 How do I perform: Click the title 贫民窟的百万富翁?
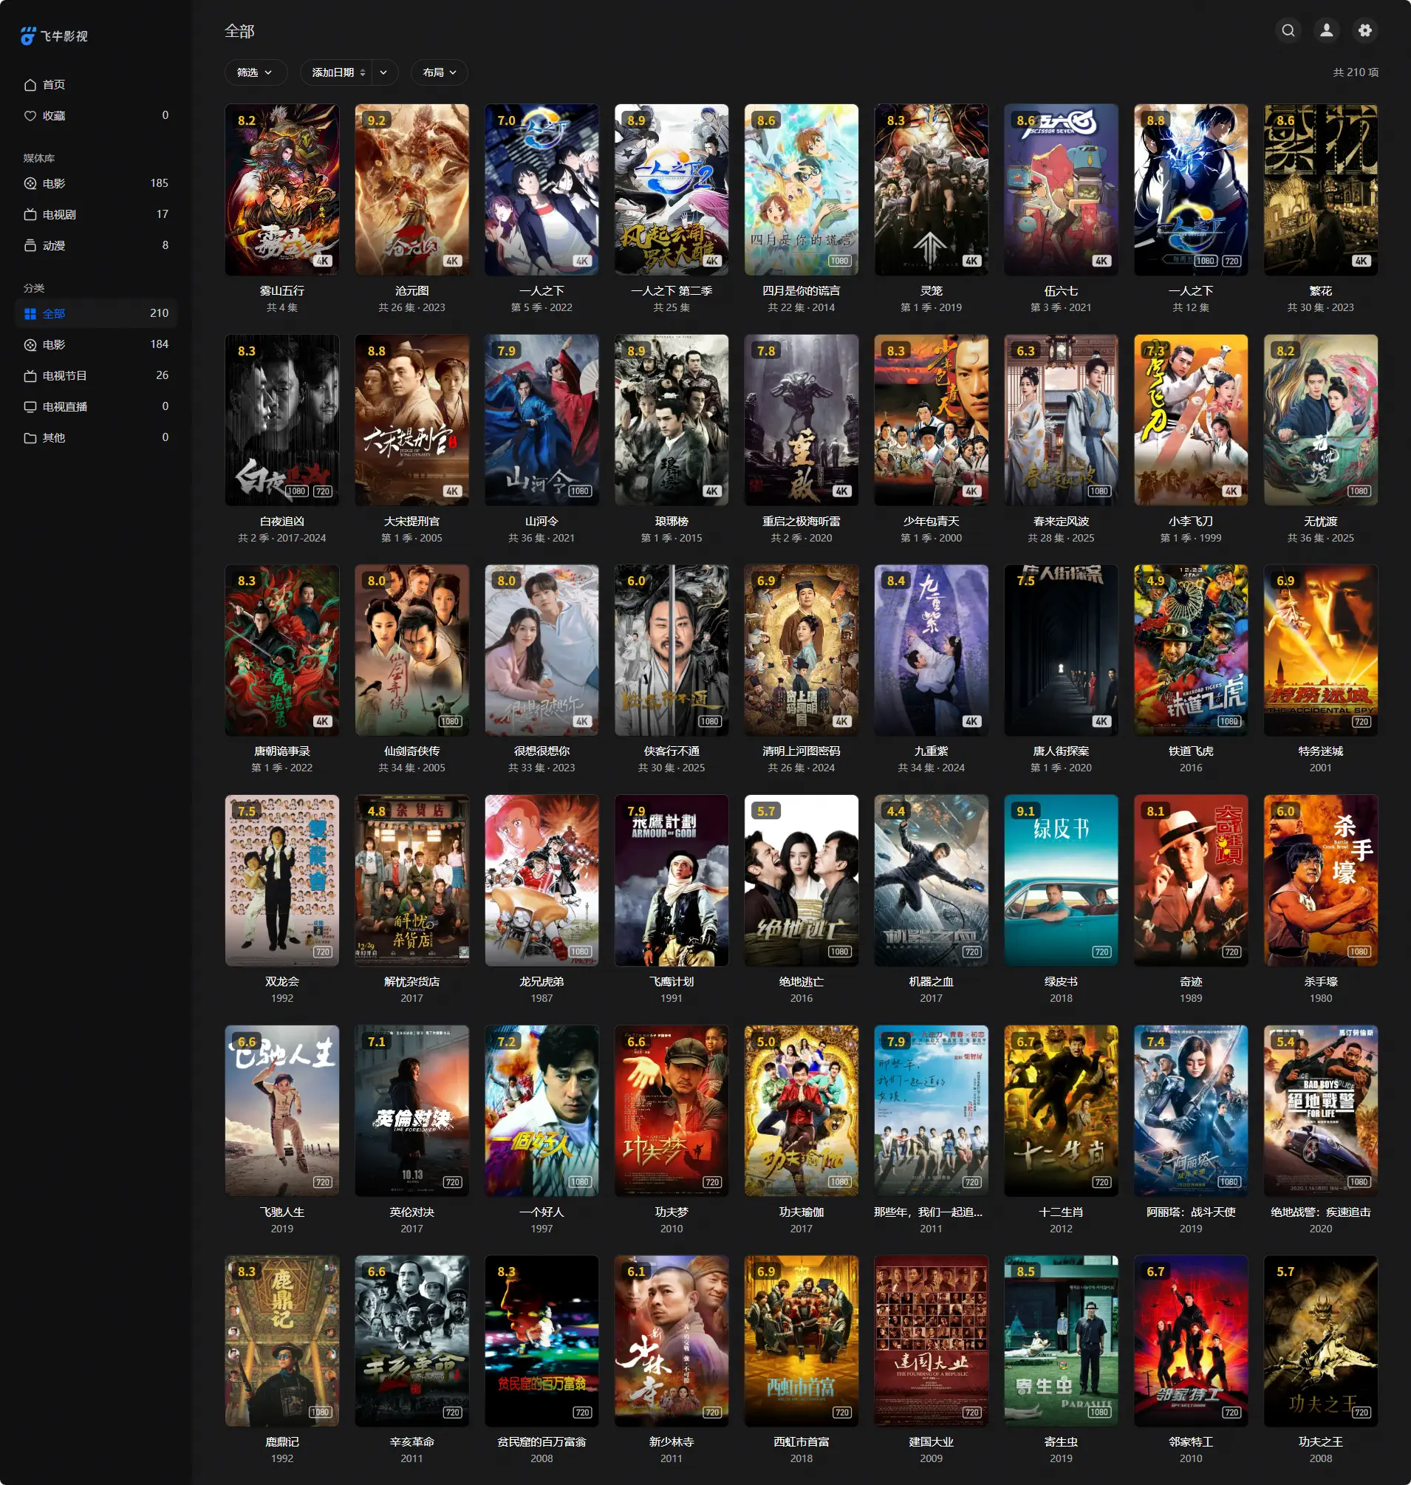point(541,1442)
